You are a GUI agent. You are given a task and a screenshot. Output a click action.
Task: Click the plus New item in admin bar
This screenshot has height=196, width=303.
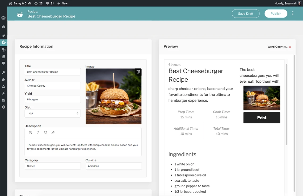pyautogui.click(x=62, y=3)
